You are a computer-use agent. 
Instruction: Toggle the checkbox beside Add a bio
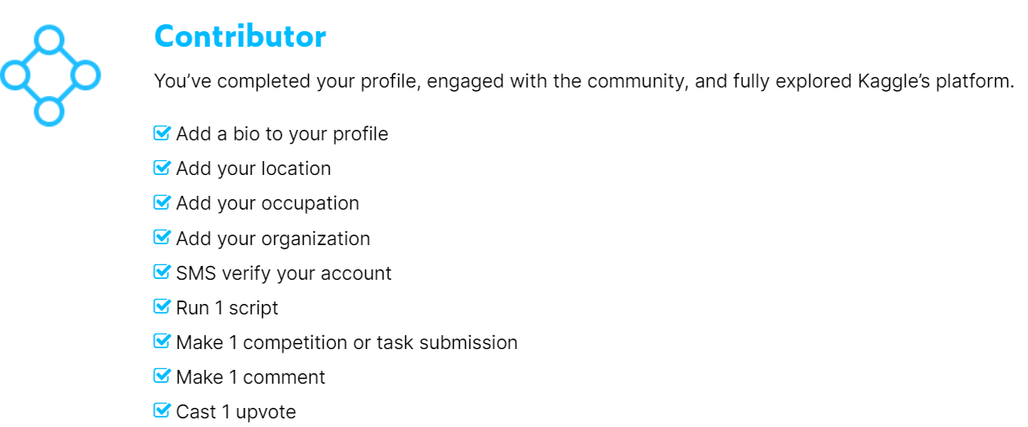point(161,133)
